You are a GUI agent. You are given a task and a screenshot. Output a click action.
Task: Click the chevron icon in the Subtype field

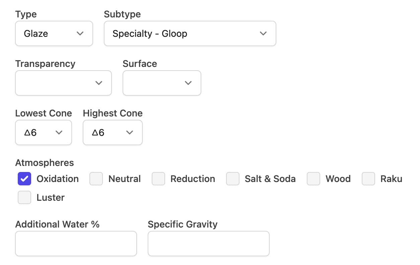[263, 33]
